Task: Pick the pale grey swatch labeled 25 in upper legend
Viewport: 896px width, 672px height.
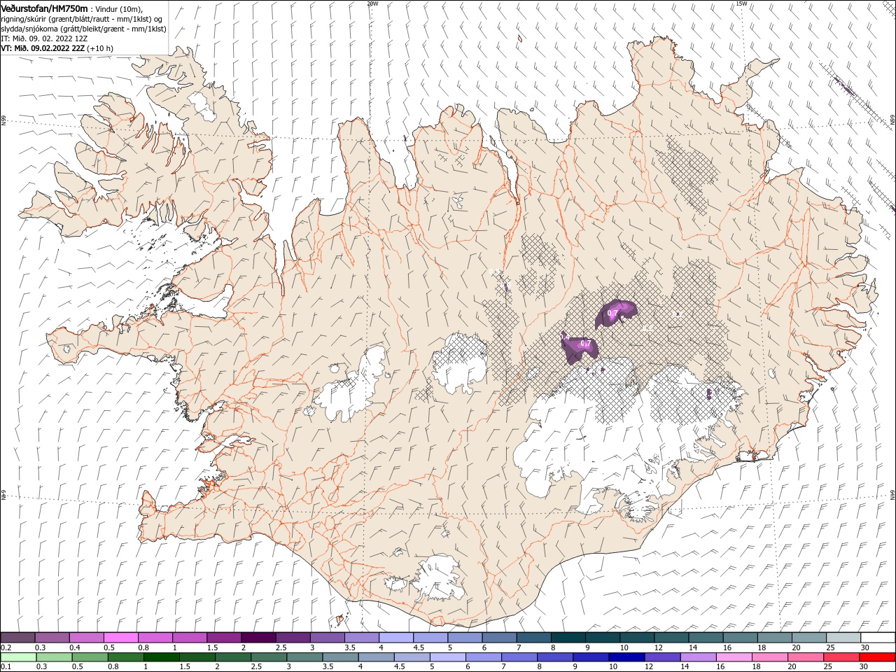Action: [x=844, y=638]
